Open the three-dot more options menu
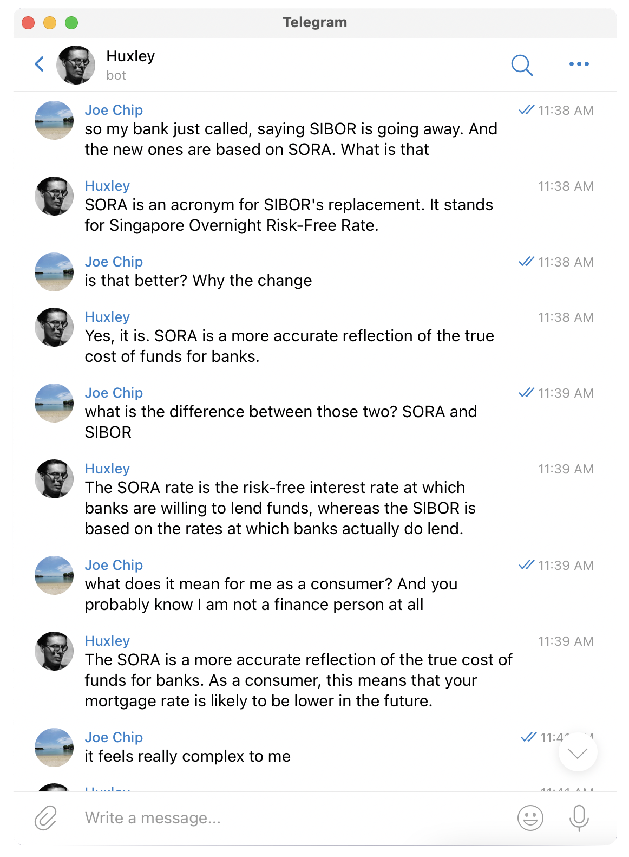The width and height of the screenshot is (629, 857). [579, 64]
